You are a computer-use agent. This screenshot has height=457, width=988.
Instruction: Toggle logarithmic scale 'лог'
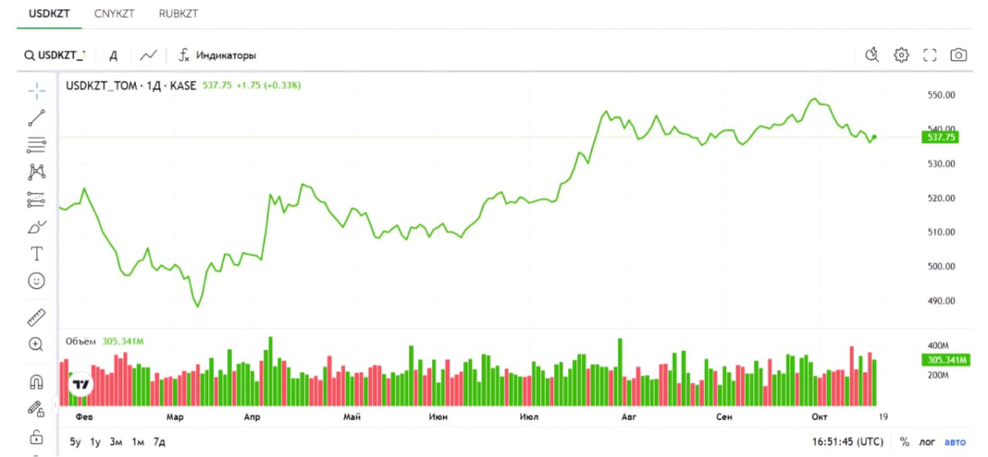pyautogui.click(x=927, y=442)
